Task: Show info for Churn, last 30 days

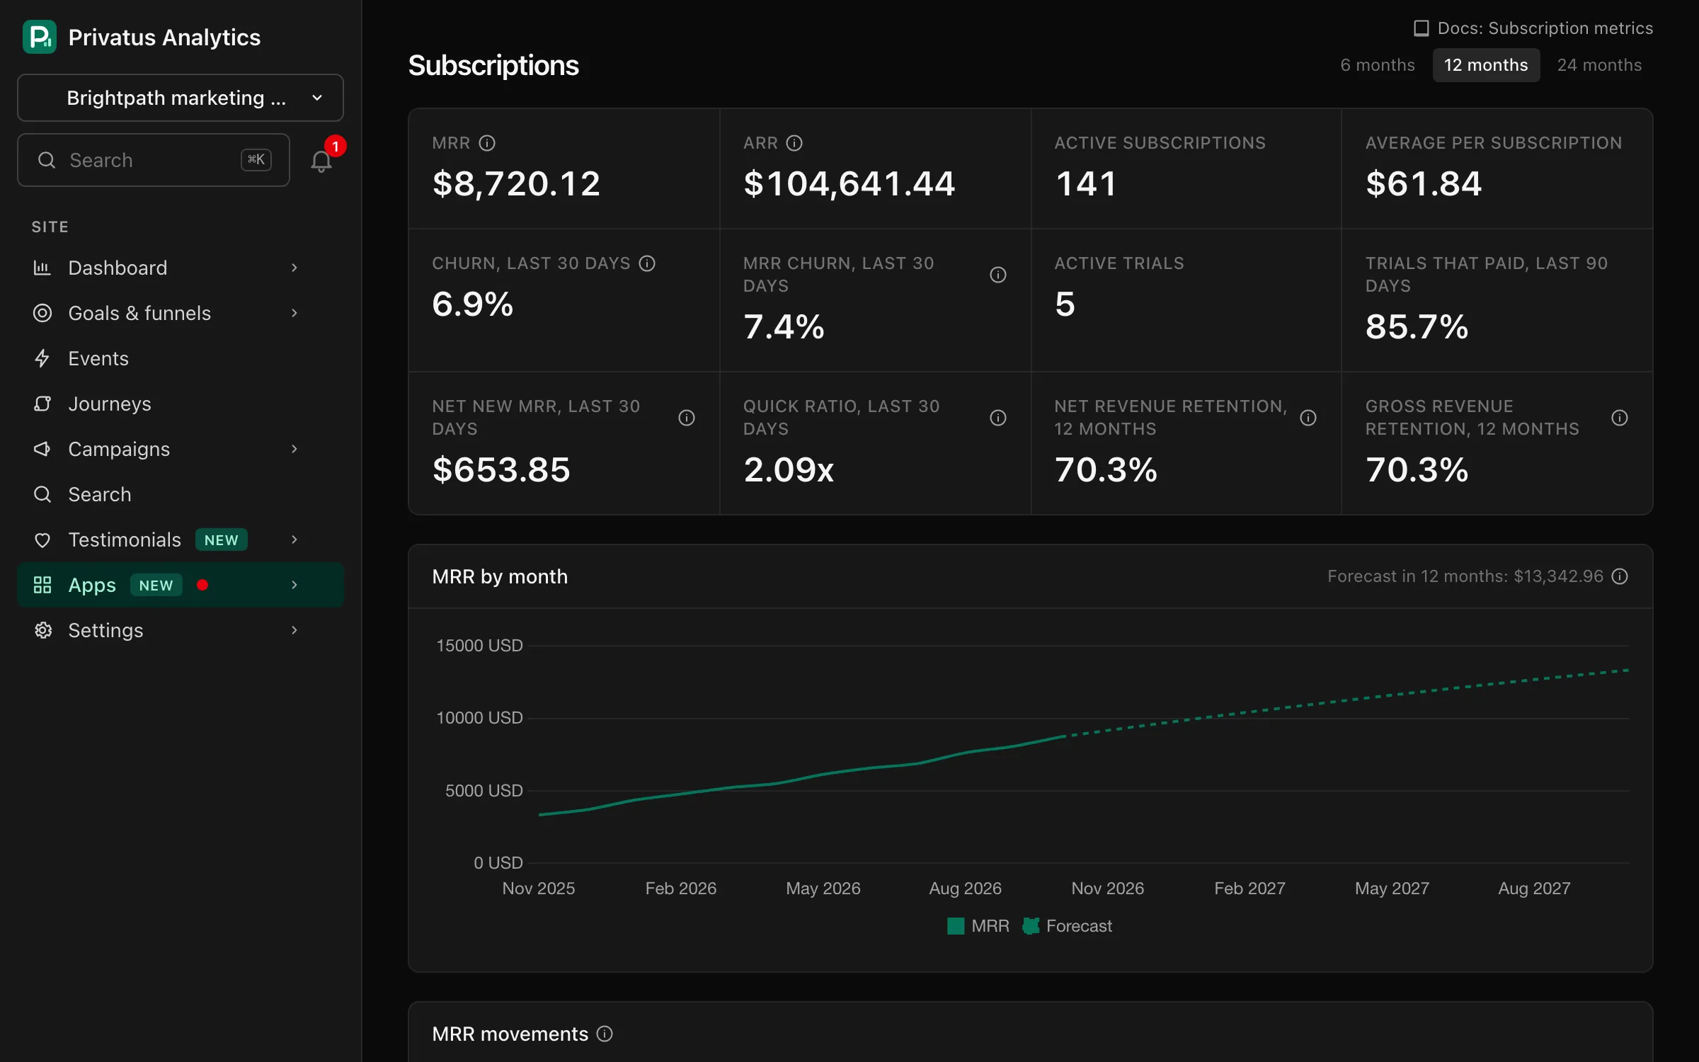Action: pos(647,263)
